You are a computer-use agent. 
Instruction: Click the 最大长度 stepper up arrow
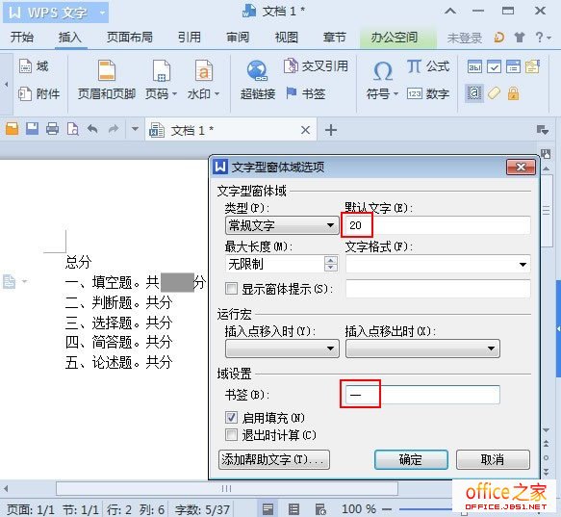click(331, 260)
